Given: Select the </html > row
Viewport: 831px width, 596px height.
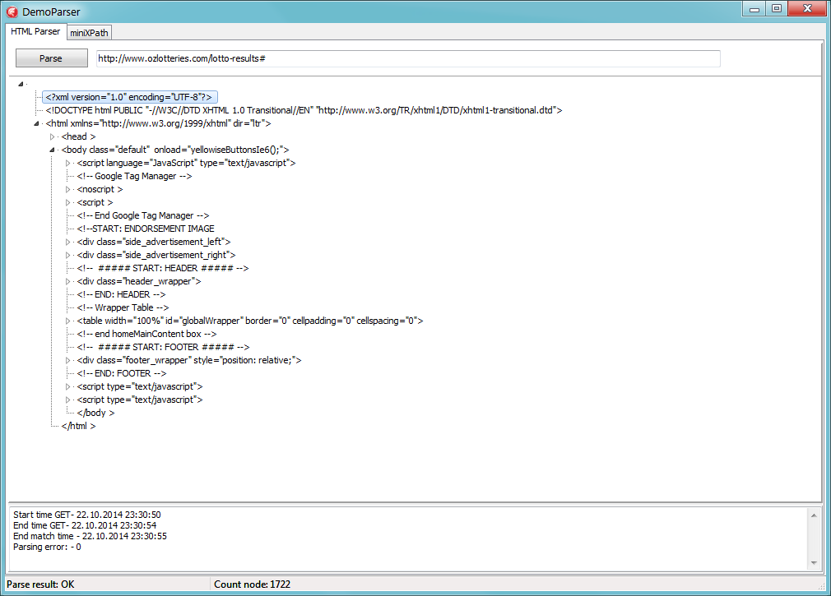Looking at the screenshot, I should (x=78, y=426).
